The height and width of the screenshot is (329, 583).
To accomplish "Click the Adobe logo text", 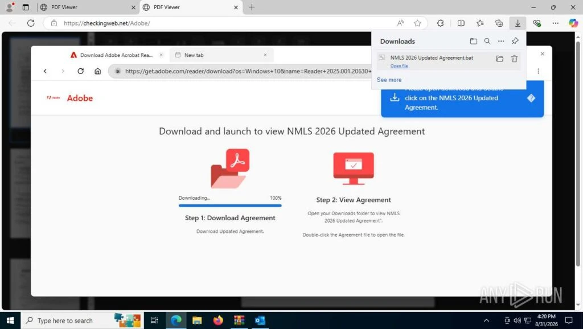I will click(x=80, y=98).
